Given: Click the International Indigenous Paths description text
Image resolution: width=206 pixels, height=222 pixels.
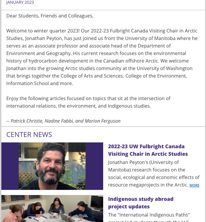Looking at the screenshot, I should point(149,215).
